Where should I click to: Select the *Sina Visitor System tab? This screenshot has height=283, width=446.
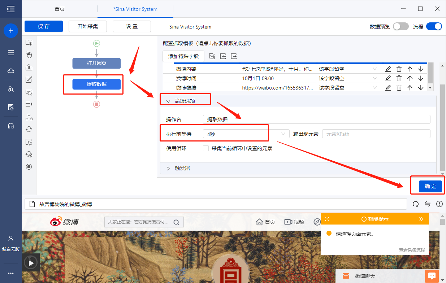135,9
